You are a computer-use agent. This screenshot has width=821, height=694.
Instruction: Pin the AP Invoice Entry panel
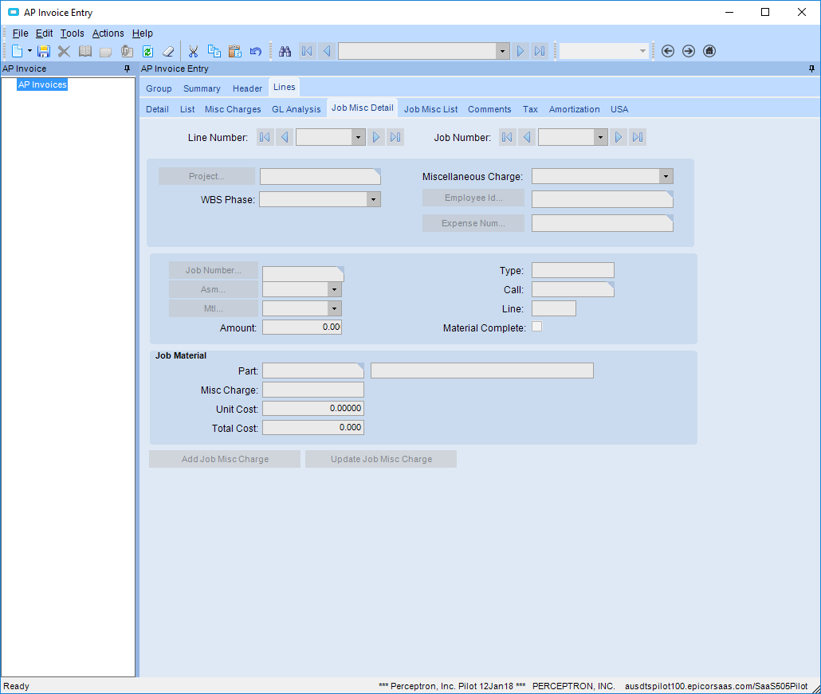coord(811,69)
